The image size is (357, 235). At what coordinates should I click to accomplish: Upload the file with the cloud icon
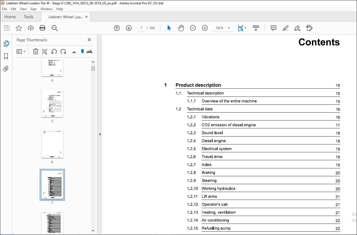pos(31,28)
